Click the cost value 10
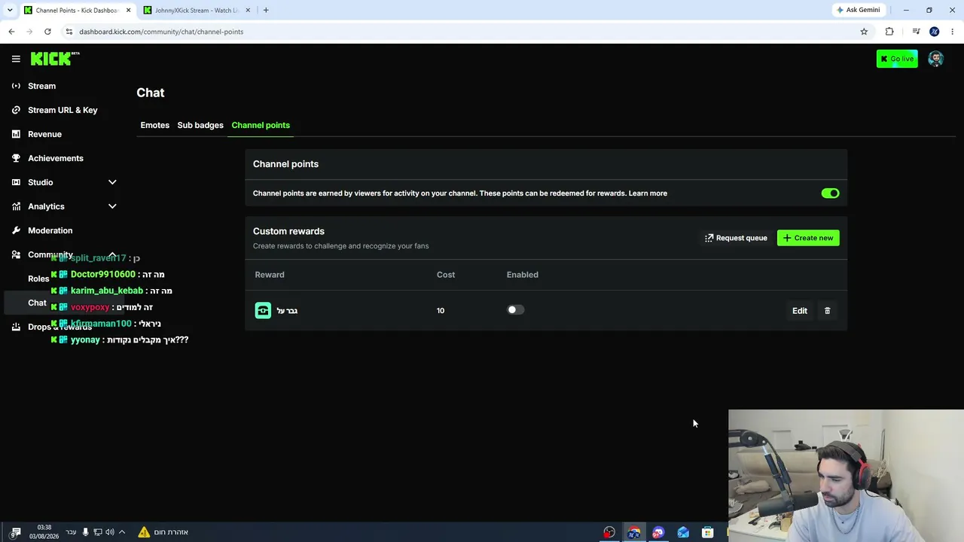Viewport: 964px width, 542px height. coord(441,311)
